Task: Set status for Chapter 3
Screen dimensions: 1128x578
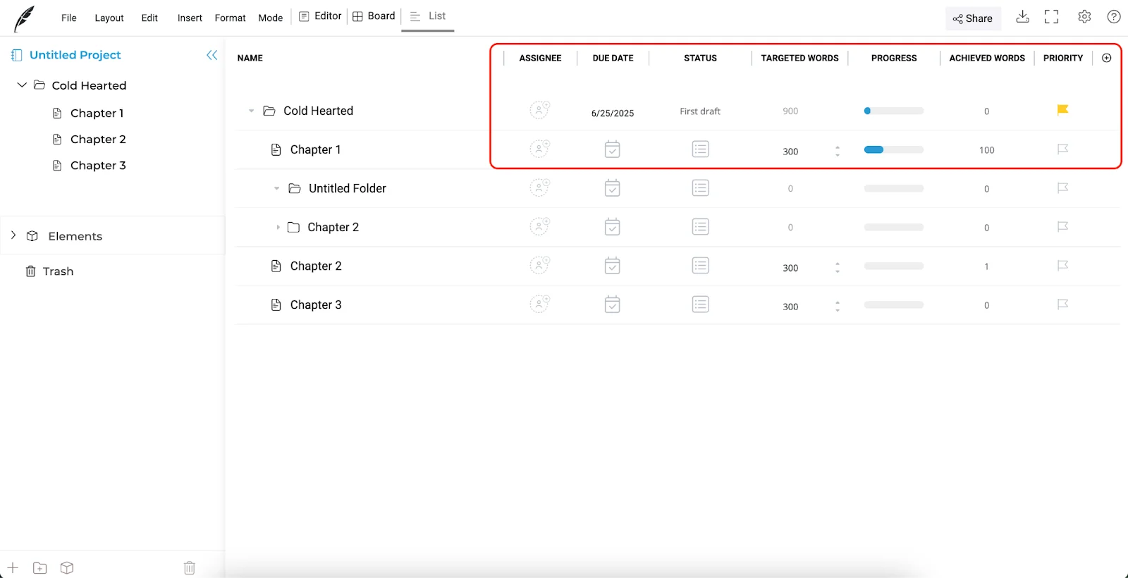Action: click(x=700, y=305)
